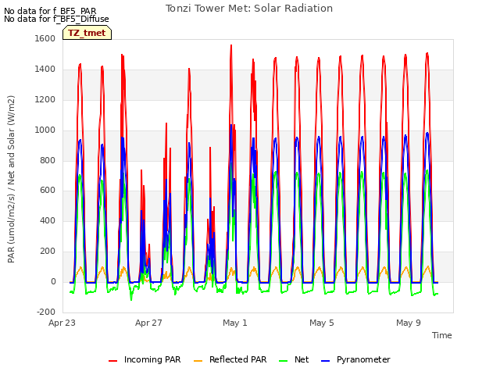Click the May 5 x-axis tick label
This screenshot has width=500, height=375.
pos(322,323)
